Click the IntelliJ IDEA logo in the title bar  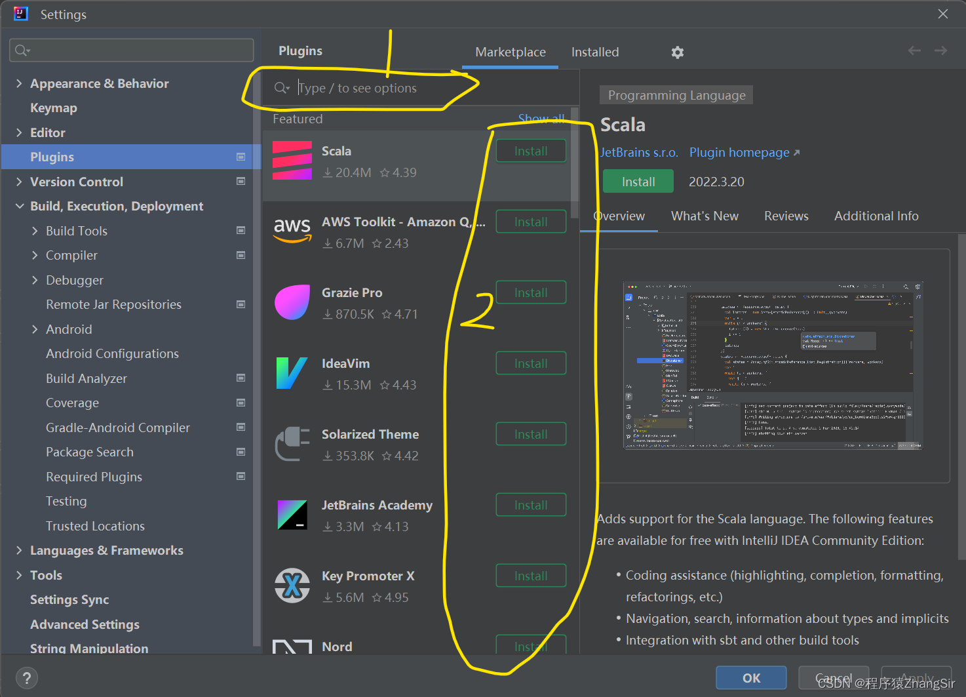click(21, 14)
